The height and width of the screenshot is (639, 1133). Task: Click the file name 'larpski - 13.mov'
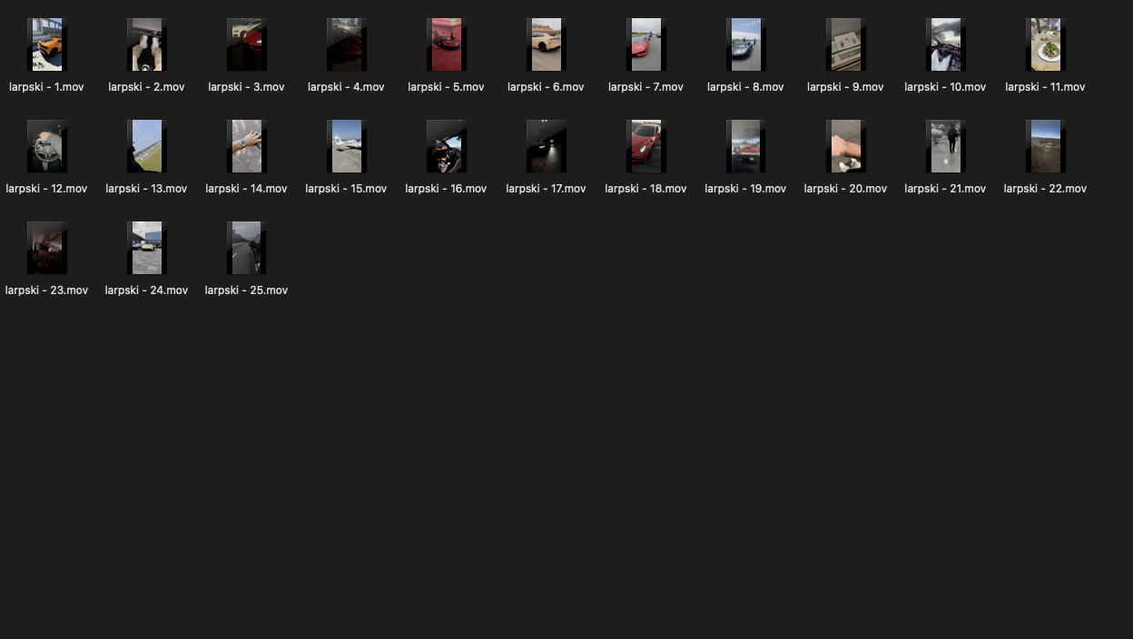pos(146,189)
